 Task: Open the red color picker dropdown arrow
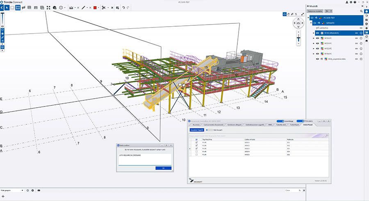click(99, 7)
